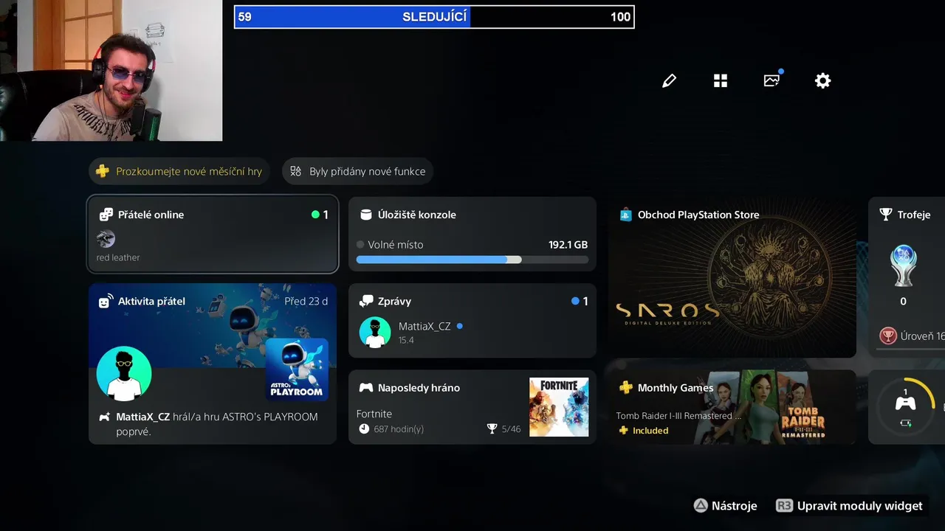Click the '687 hodin(y)' playtime text

click(399, 428)
